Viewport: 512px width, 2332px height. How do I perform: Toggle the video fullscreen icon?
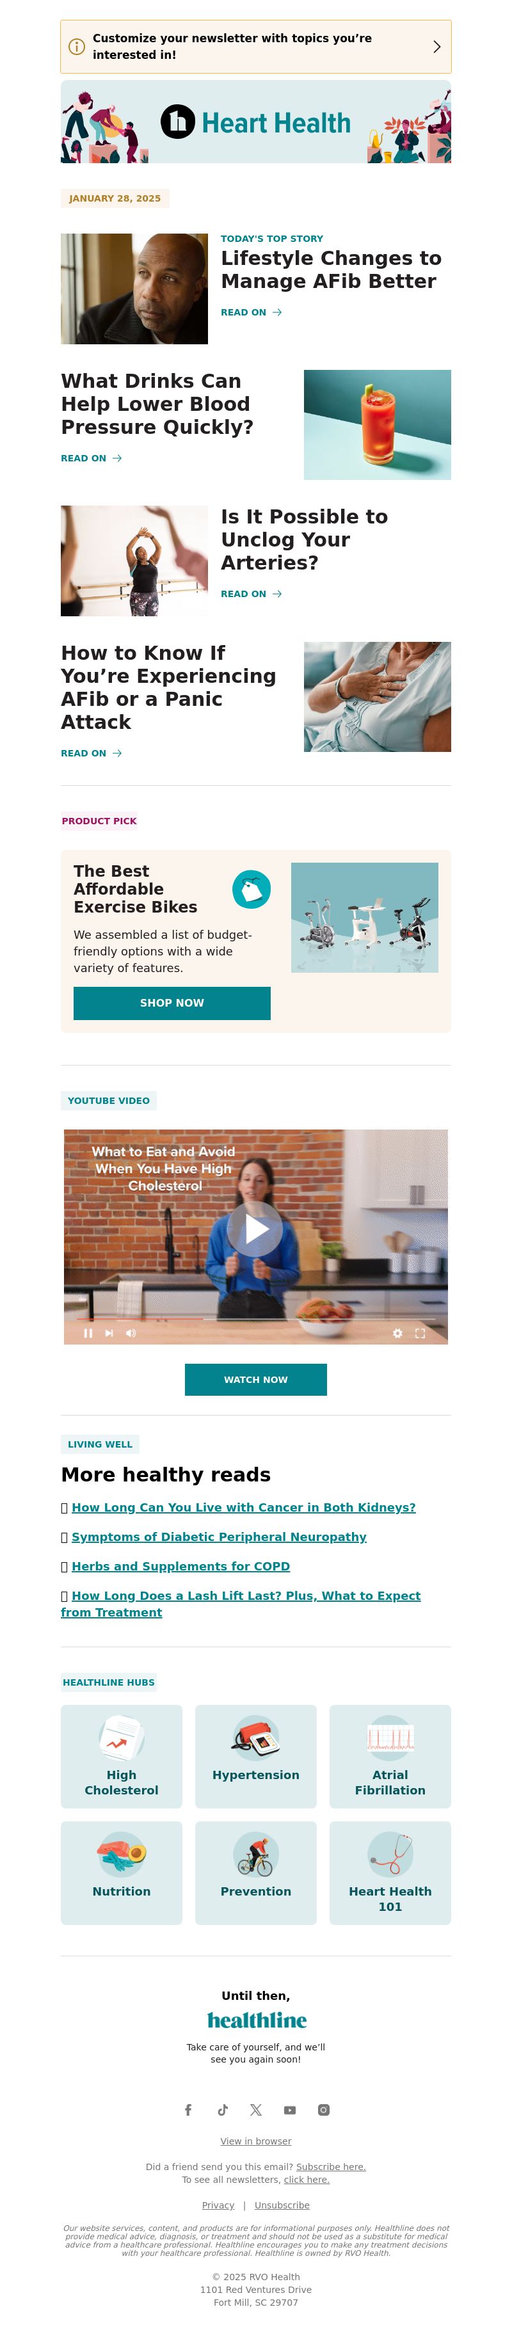pyautogui.click(x=420, y=1332)
